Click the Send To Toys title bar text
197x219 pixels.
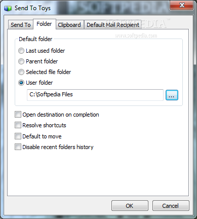(x=32, y=8)
